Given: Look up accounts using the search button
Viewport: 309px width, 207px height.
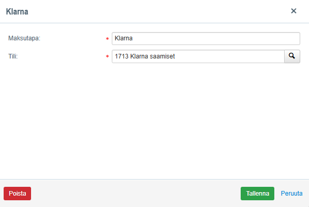Looking at the screenshot, I should pyautogui.click(x=292, y=56).
